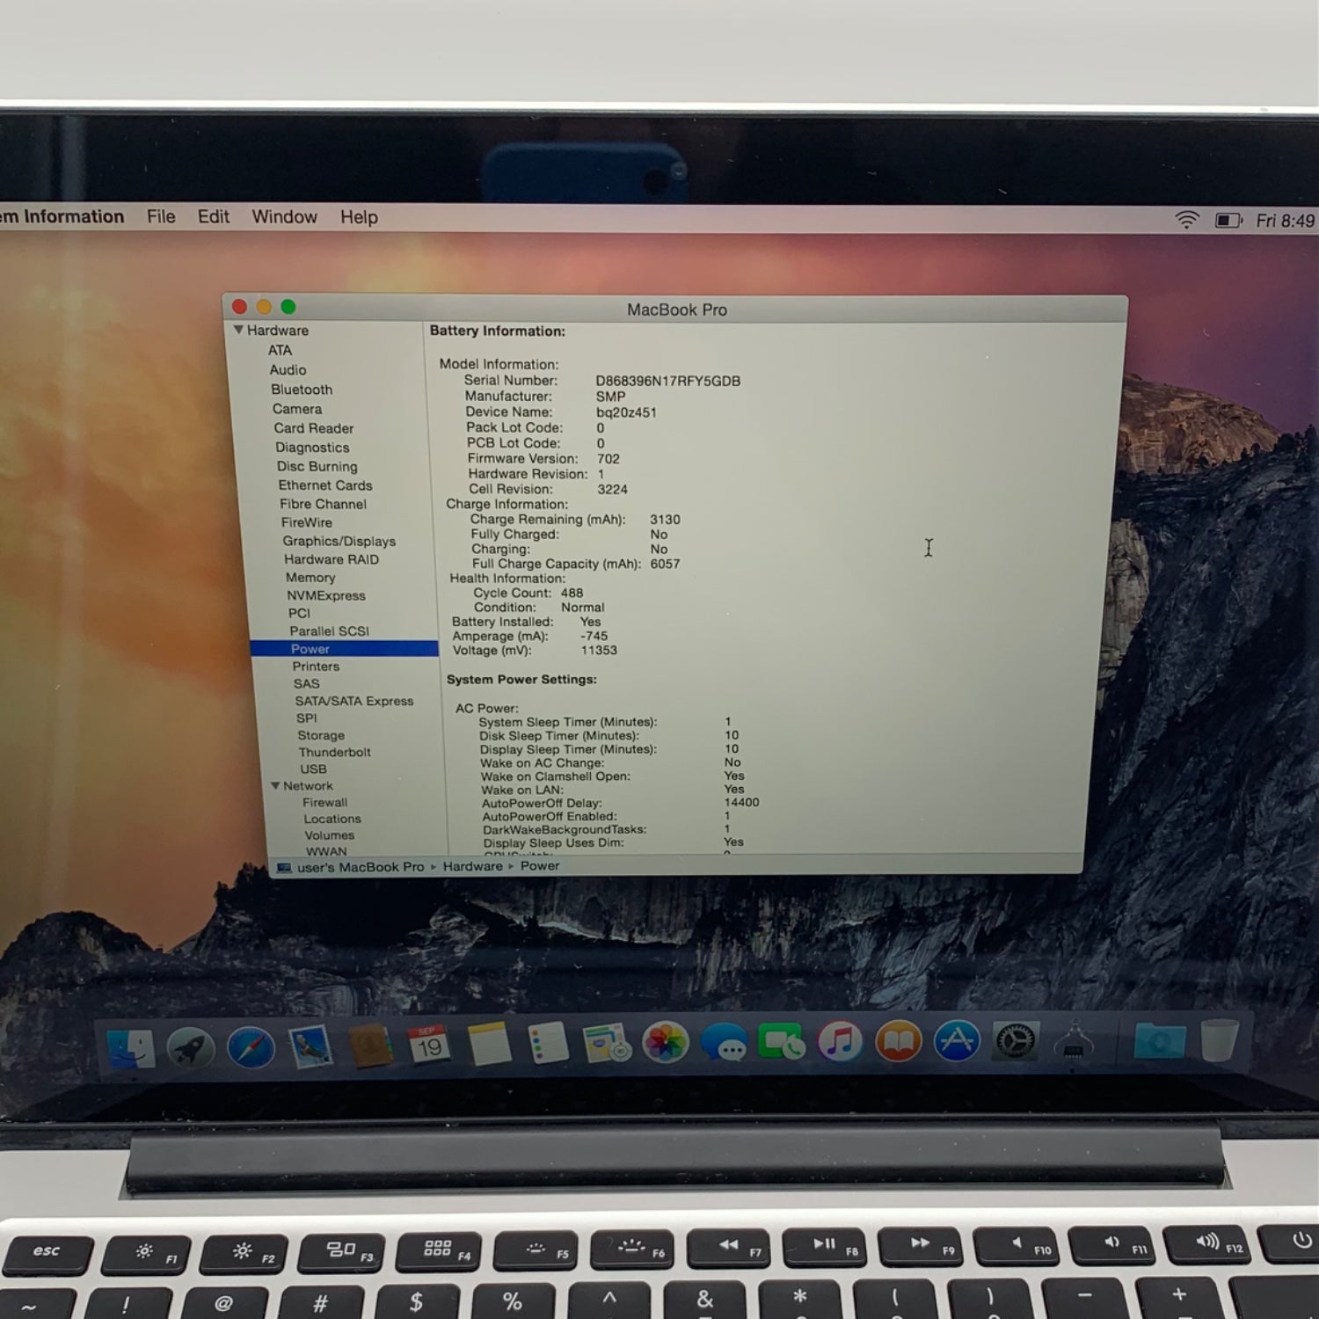The width and height of the screenshot is (1319, 1319).
Task: Click the computer icon in path bar
Action: pos(284,867)
